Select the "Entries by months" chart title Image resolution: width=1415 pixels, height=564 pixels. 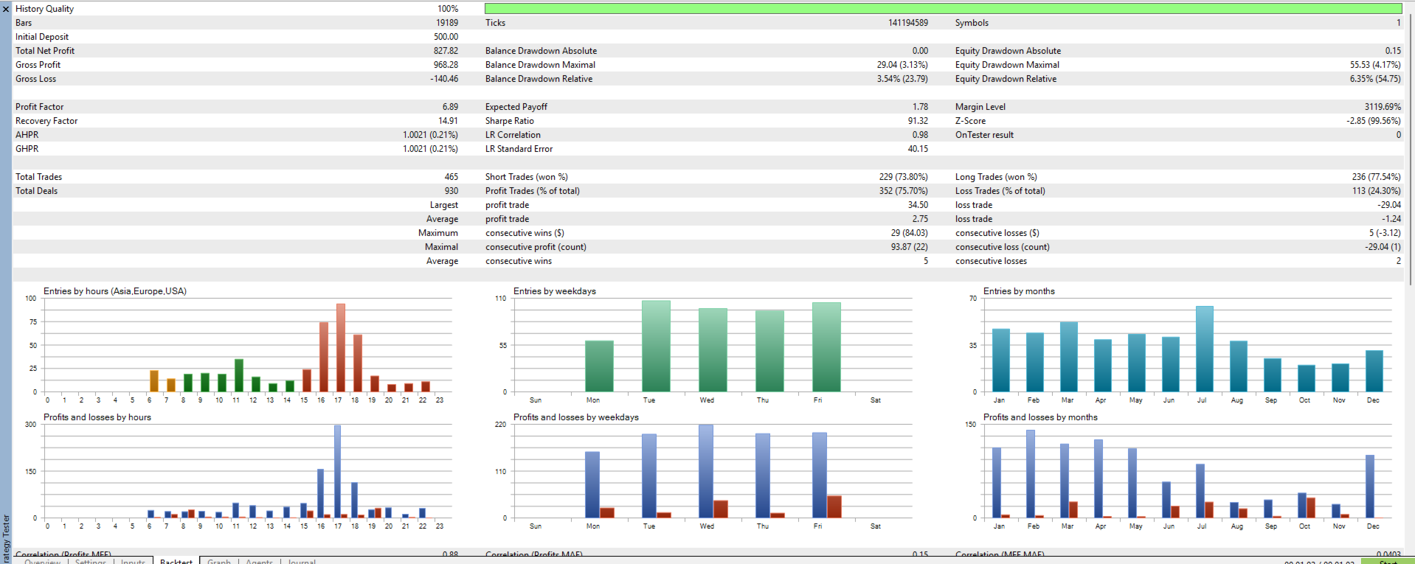(1019, 291)
